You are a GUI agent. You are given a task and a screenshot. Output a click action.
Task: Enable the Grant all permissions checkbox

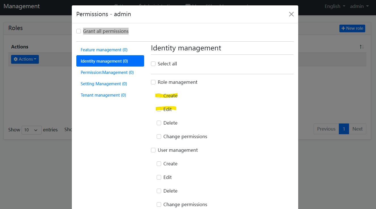[79, 31]
